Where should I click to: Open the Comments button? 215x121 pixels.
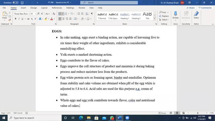tap(205, 8)
